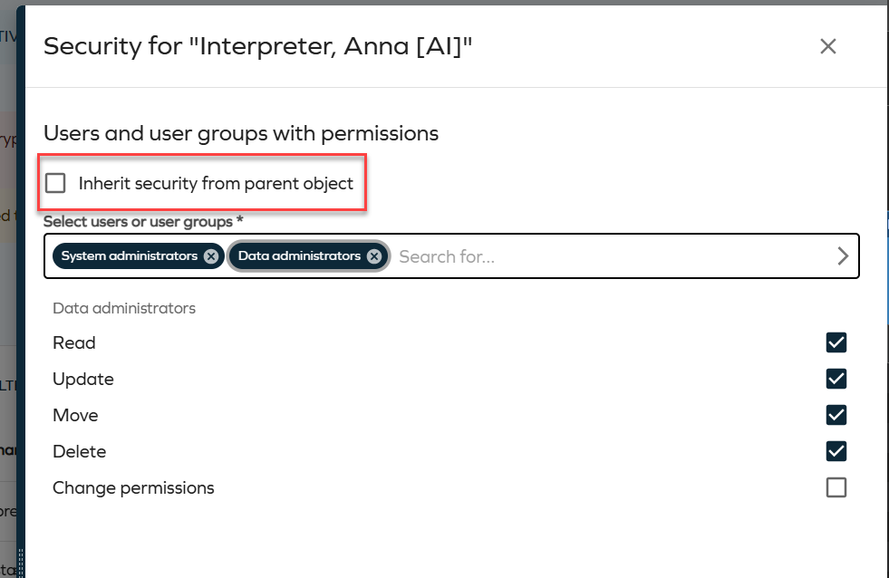Uncheck the Read permission
Image resolution: width=889 pixels, height=578 pixels.
pyautogui.click(x=836, y=342)
